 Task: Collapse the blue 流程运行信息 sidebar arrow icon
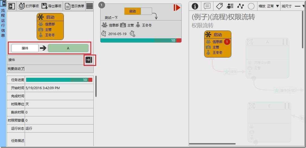(3, 4)
